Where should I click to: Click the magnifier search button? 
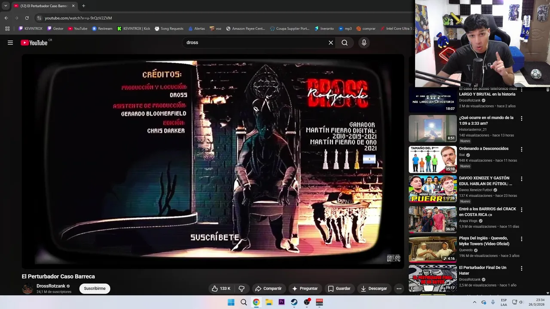click(x=345, y=42)
